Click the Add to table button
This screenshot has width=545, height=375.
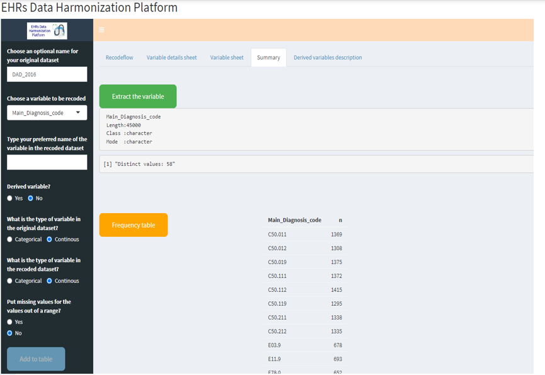[36, 359]
